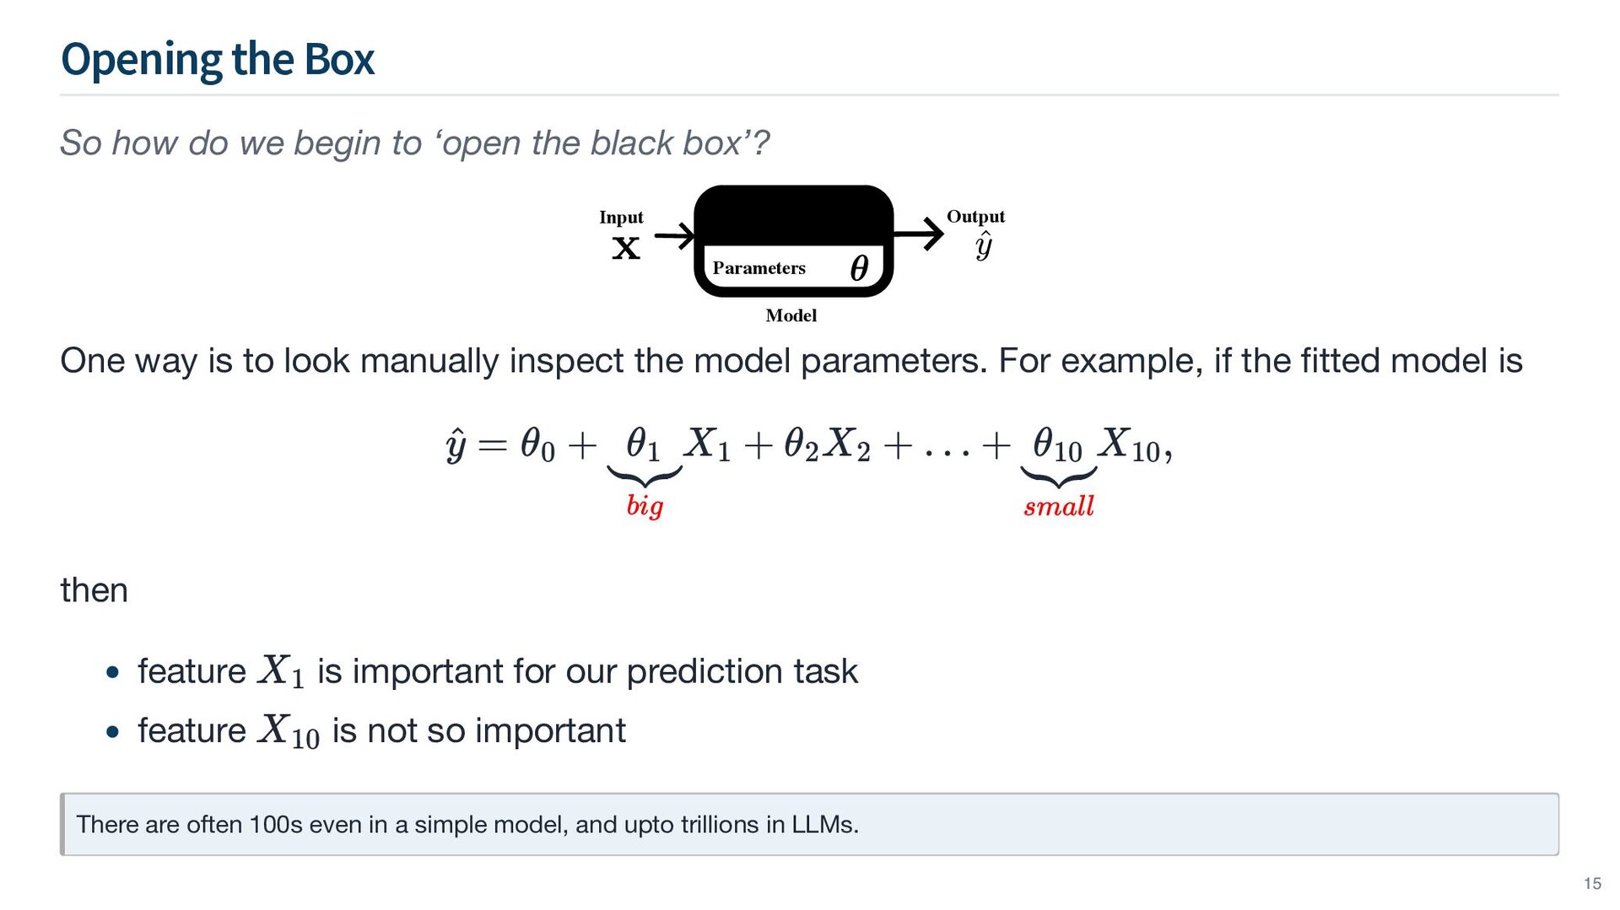The image size is (1620, 910).
Task: Click the note about trillions in LLMs
Action: point(467,824)
